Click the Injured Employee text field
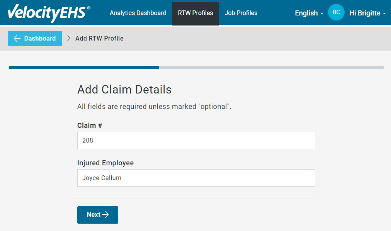The width and height of the screenshot is (391, 231). point(196,178)
